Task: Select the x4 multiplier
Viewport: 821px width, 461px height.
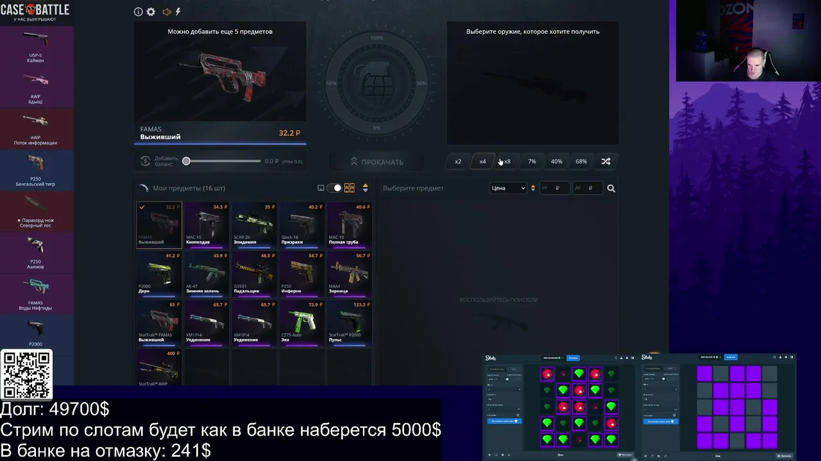Action: 482,161
